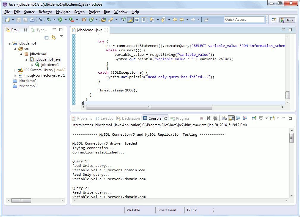Viewport: 300px width, 217px height.
Task: Click the Search flashlight toolbar icon
Action: coord(111,20)
